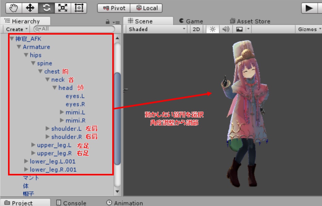Expand the shoulder.L bone node
Viewport: 322px width, 206px height.
47,128
